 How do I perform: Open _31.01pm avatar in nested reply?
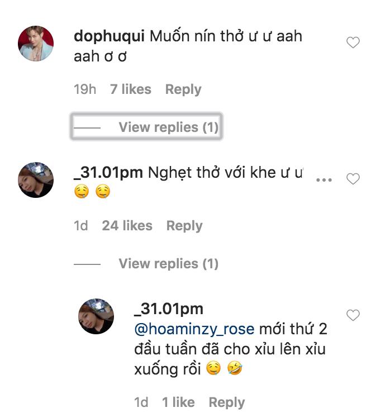96,316
